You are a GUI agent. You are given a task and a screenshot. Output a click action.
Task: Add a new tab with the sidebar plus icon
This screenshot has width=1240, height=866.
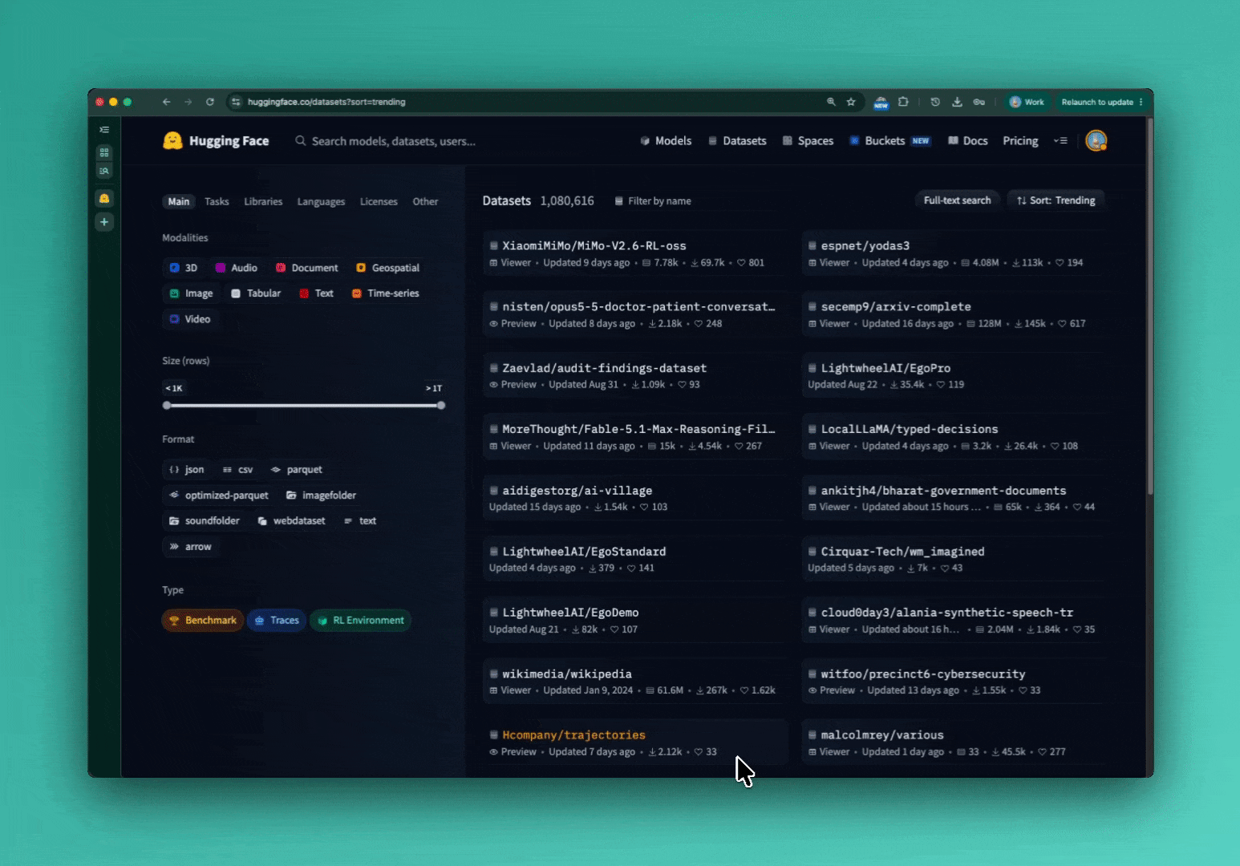pos(104,222)
